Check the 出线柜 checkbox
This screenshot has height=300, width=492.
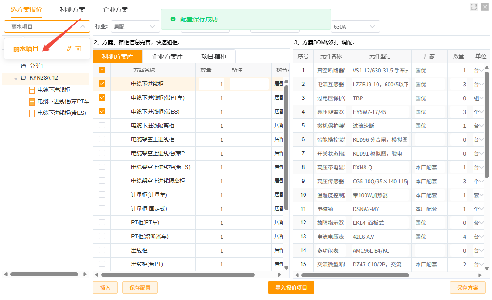click(102, 250)
